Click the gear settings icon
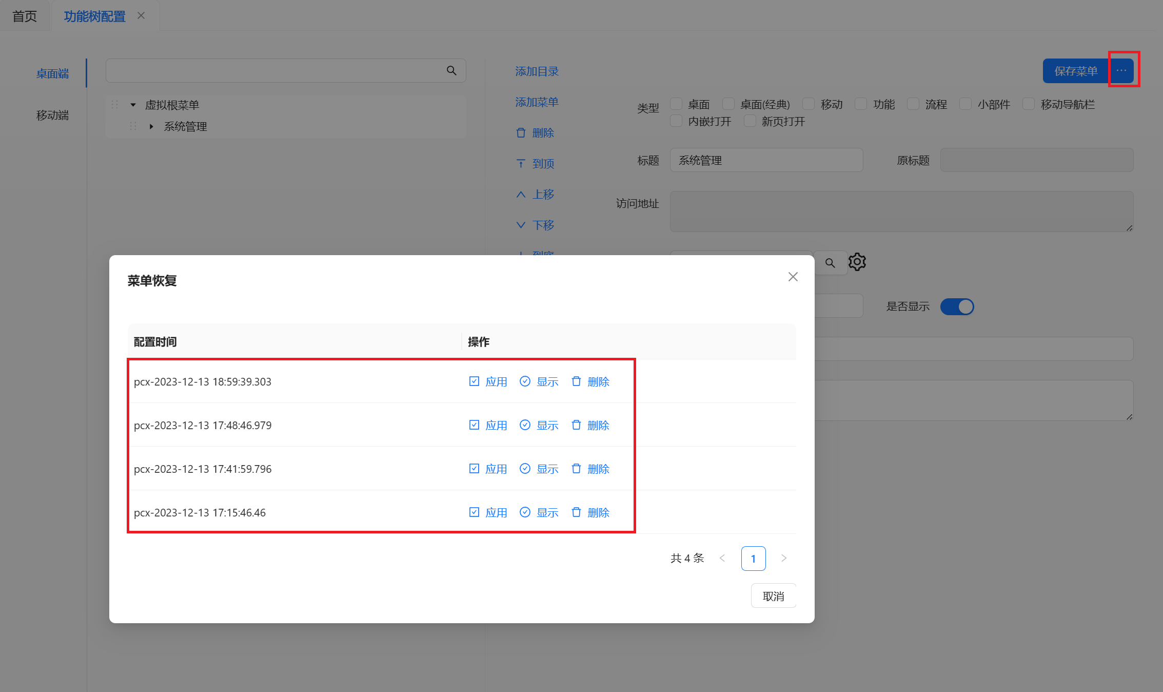This screenshot has width=1163, height=692. [x=857, y=262]
